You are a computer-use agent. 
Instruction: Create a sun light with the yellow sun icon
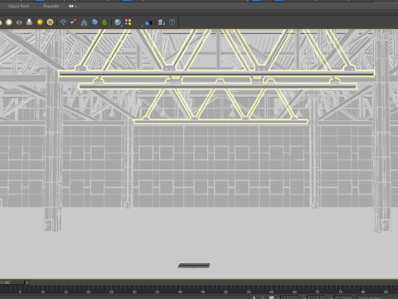click(x=40, y=22)
